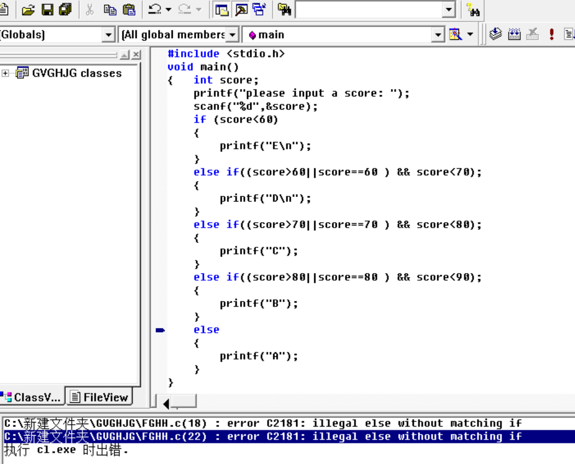This screenshot has height=464, width=575.
Task: Click the Cut scissors icon
Action: 90,9
